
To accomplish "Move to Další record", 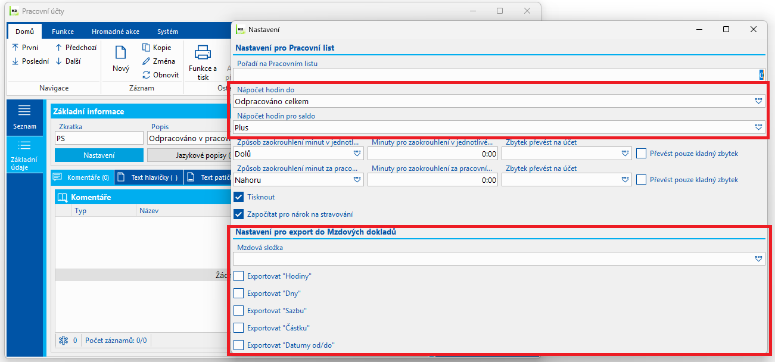I will 68,61.
